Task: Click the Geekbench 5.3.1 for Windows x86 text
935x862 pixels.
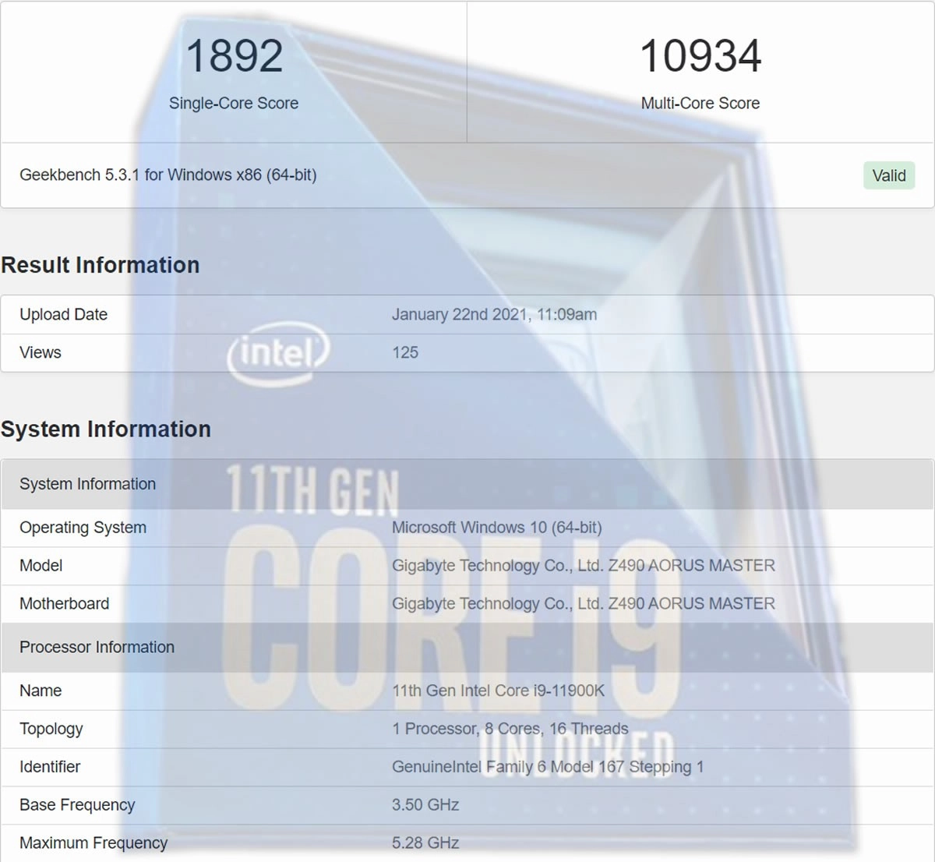Action: pos(168,175)
